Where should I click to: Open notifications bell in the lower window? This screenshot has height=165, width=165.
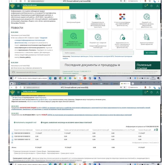point(145,92)
